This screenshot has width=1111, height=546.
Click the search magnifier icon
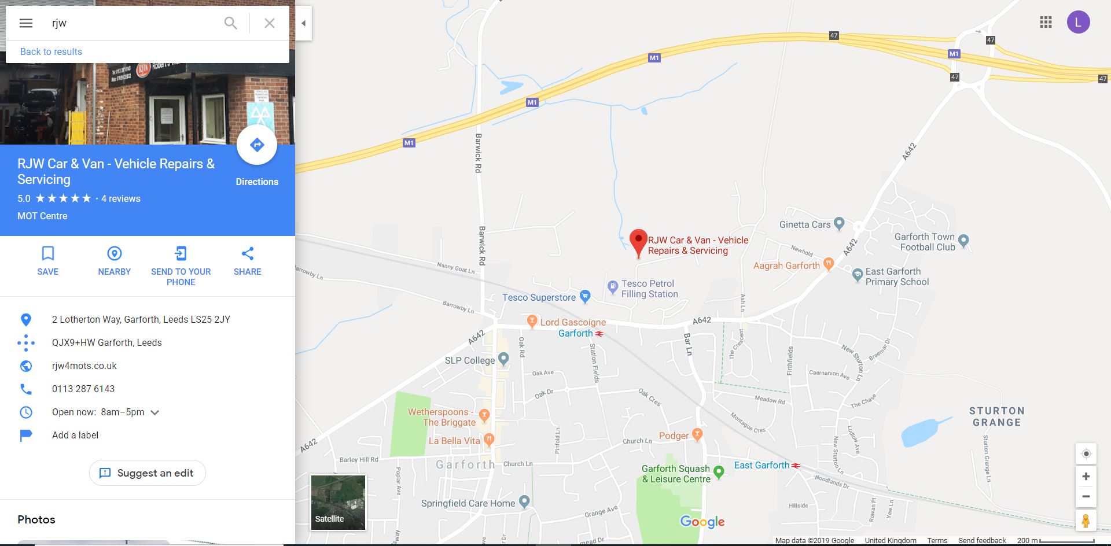tap(230, 23)
